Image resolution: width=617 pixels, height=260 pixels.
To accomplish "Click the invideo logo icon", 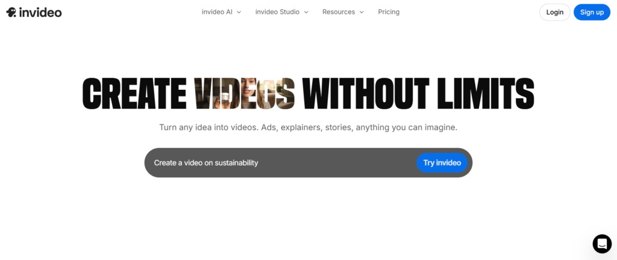I will (11, 12).
